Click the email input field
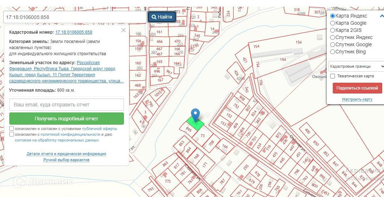 coord(66,105)
